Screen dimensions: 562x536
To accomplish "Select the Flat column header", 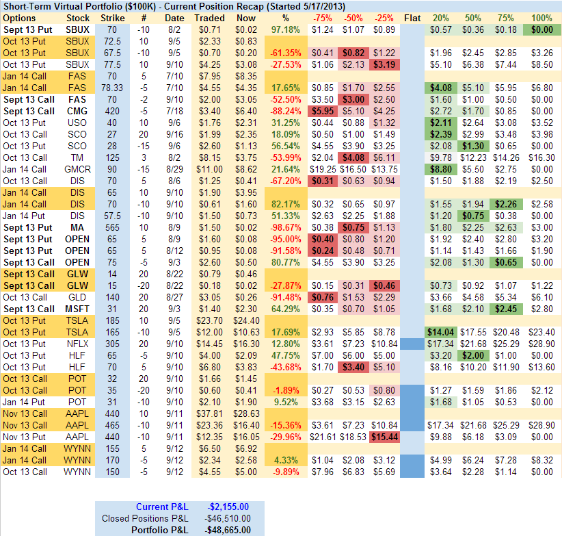I will (x=412, y=17).
